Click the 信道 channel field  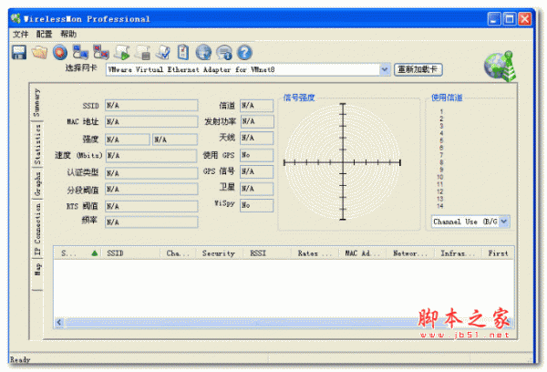pos(257,106)
